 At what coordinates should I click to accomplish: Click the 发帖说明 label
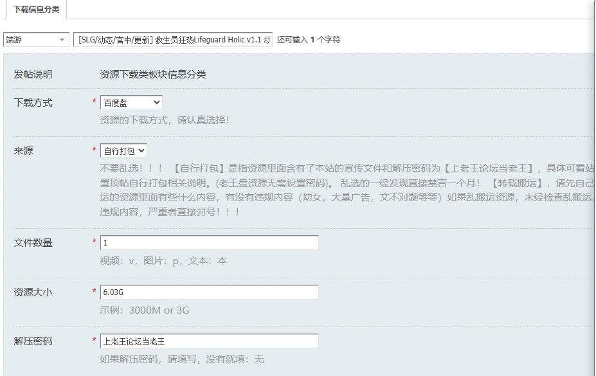(33, 75)
